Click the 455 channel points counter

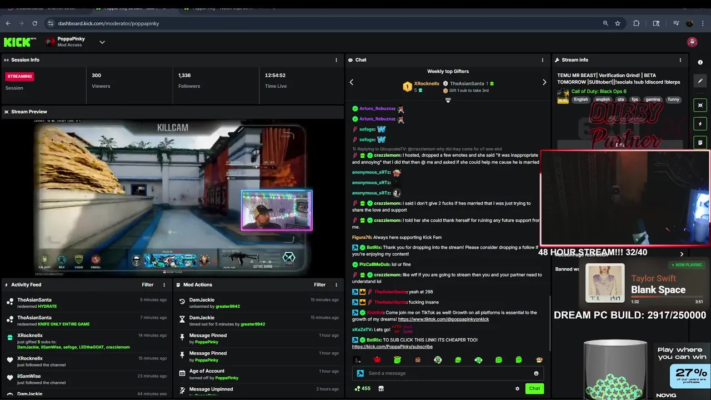point(363,389)
